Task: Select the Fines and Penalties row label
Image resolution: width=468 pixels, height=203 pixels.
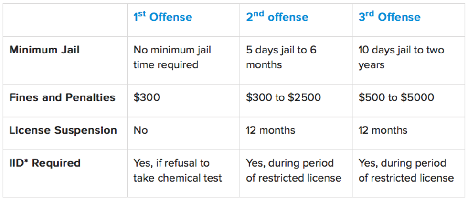Action: [x=62, y=97]
